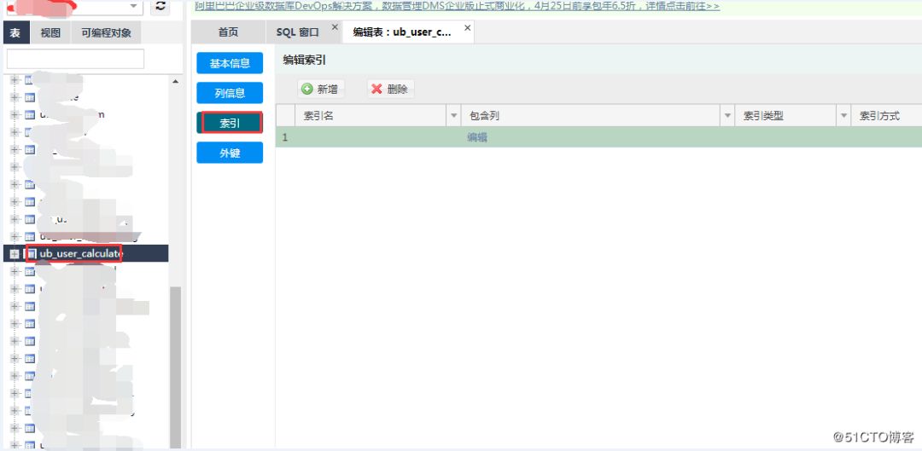Close the 编辑表：ub_user_c... tab
This screenshot has width=922, height=451.
tap(468, 27)
